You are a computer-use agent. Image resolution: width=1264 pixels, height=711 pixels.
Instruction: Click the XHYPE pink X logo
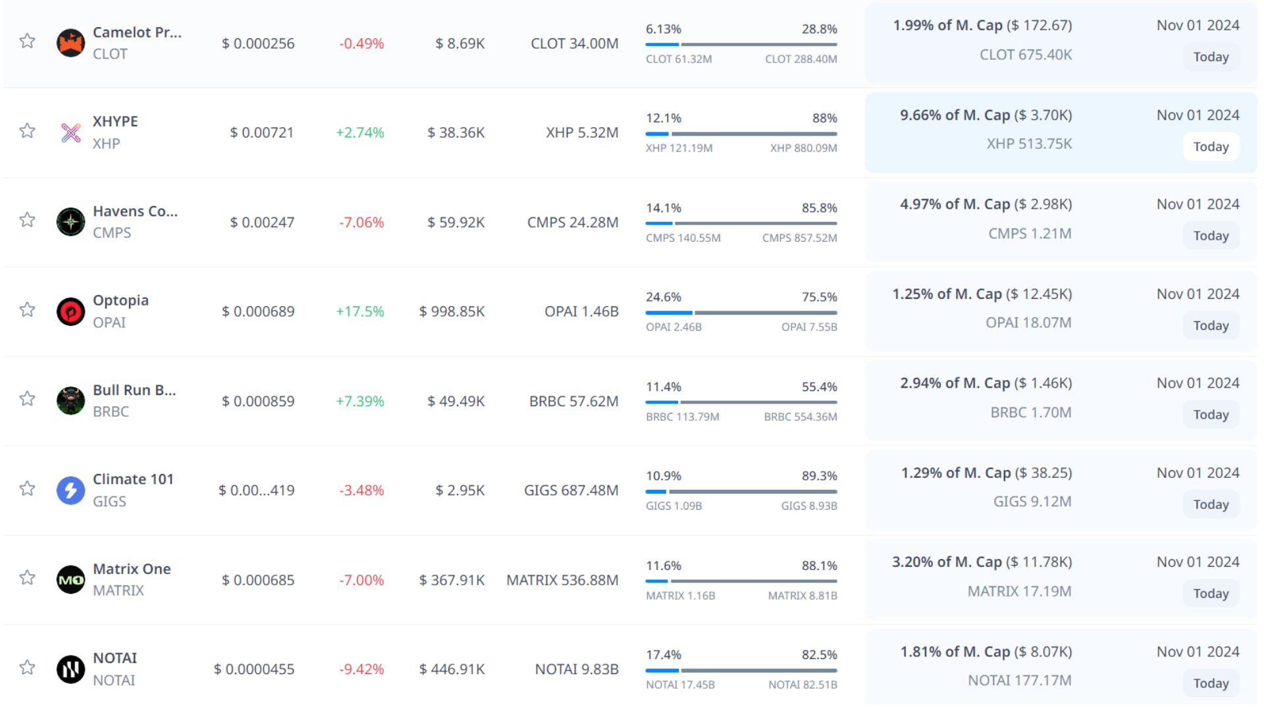[70, 133]
